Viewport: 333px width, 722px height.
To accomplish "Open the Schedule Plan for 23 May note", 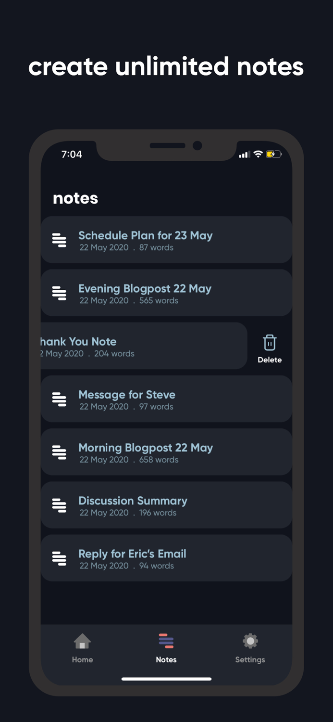I will pos(166,240).
